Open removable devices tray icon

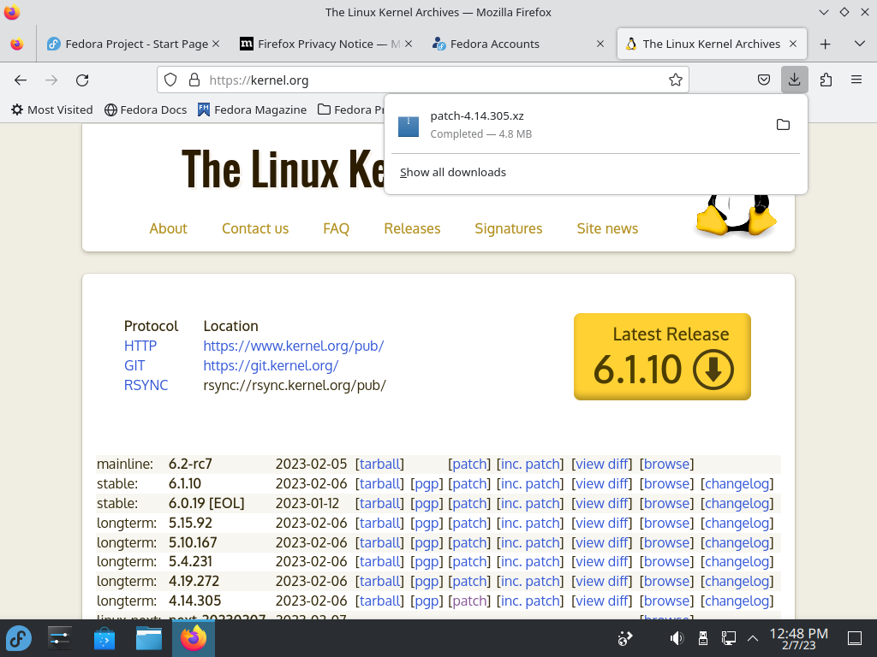[x=703, y=638]
